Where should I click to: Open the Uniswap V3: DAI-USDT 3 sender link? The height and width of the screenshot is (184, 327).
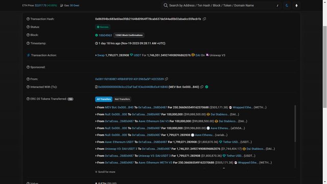(121, 149)
